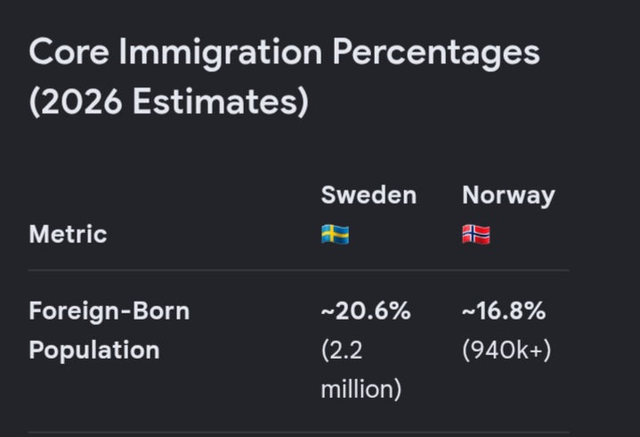Click the divider line below Foreign-Born row
640x437 pixels.
click(299, 432)
